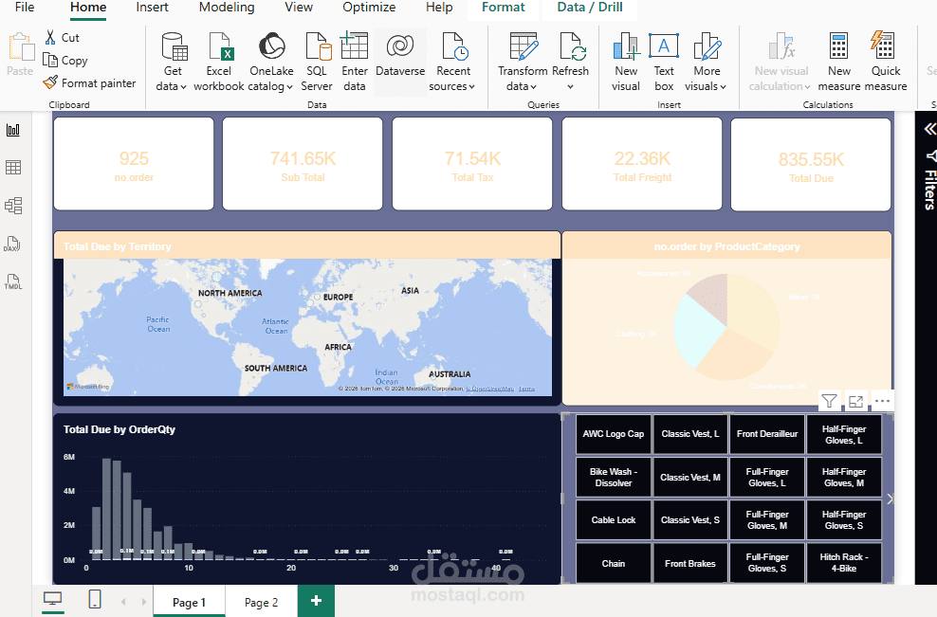937x617 pixels.
Task: Enable focus mode on the pie chart
Action: pos(855,401)
